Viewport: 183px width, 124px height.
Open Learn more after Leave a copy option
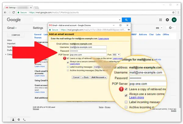click(x=117, y=58)
